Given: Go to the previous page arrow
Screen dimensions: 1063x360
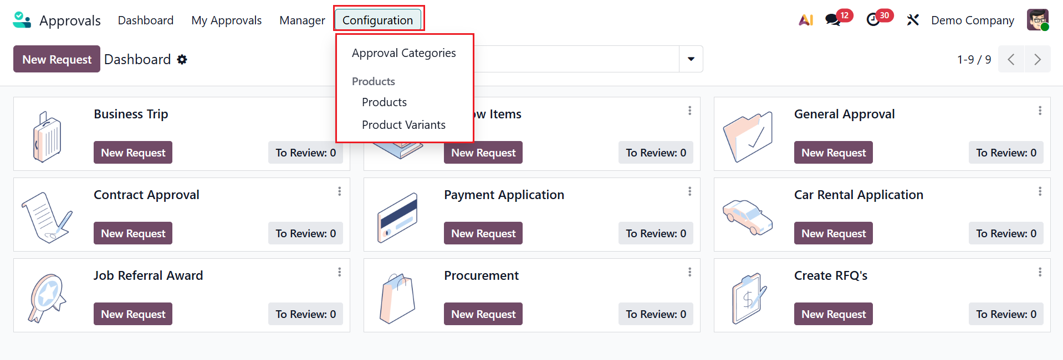Looking at the screenshot, I should tap(1011, 60).
